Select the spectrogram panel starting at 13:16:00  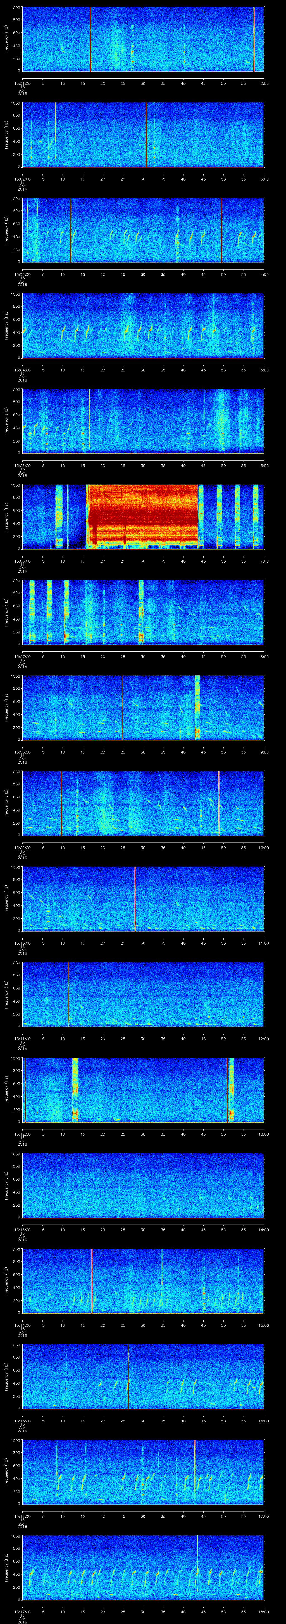coord(143,1472)
